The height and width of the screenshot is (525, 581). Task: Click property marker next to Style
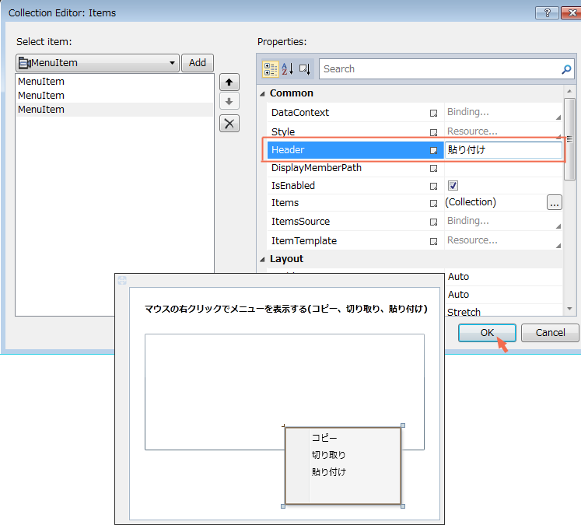tap(433, 132)
